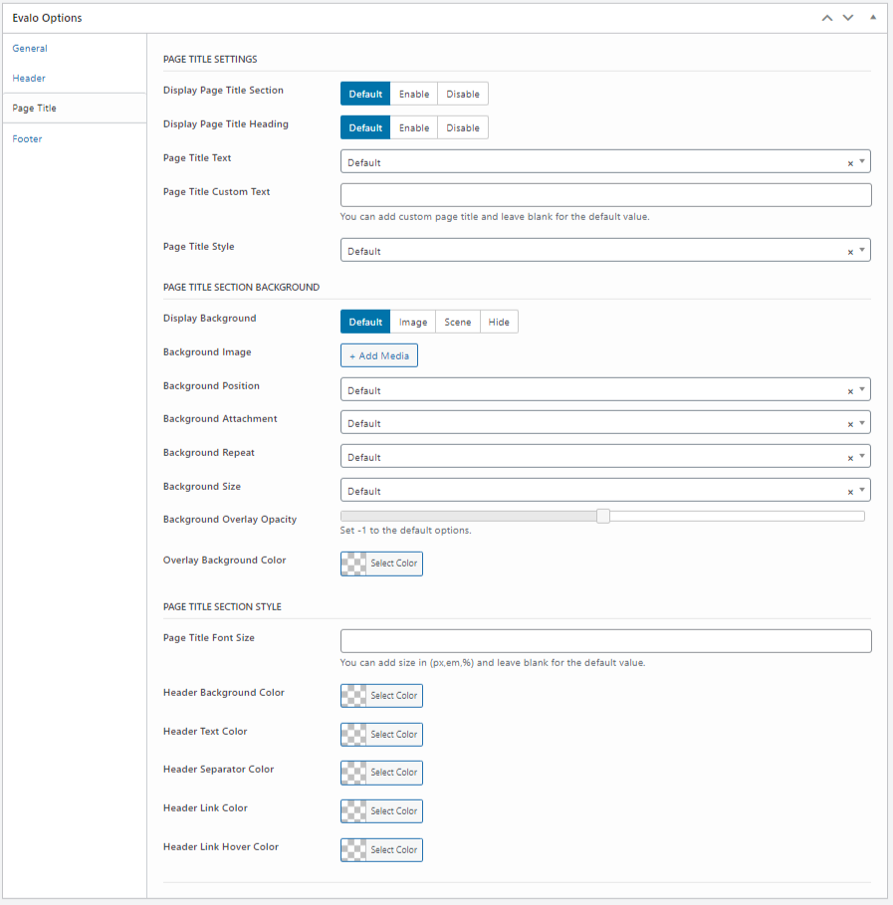The height and width of the screenshot is (905, 893).
Task: Click the Add Media button
Action: tap(379, 355)
